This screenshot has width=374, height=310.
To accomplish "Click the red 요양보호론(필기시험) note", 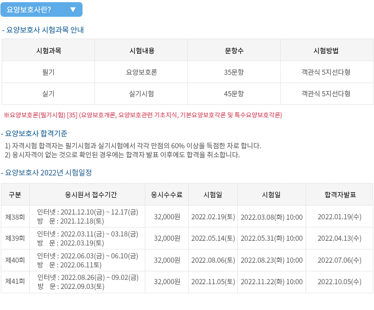I will click(x=143, y=115).
